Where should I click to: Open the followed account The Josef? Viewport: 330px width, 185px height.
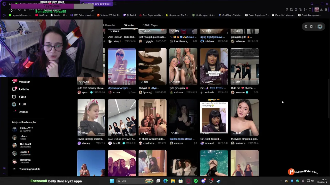(22, 145)
